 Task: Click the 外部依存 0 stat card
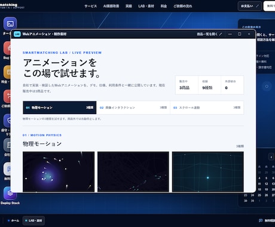[232, 85]
